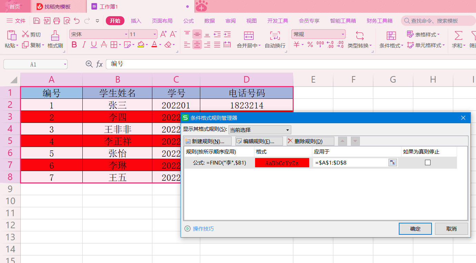Select column E header
Viewport: 476px width, 263px height.
(313, 80)
